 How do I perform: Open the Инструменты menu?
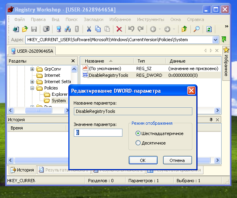coord(150,19)
